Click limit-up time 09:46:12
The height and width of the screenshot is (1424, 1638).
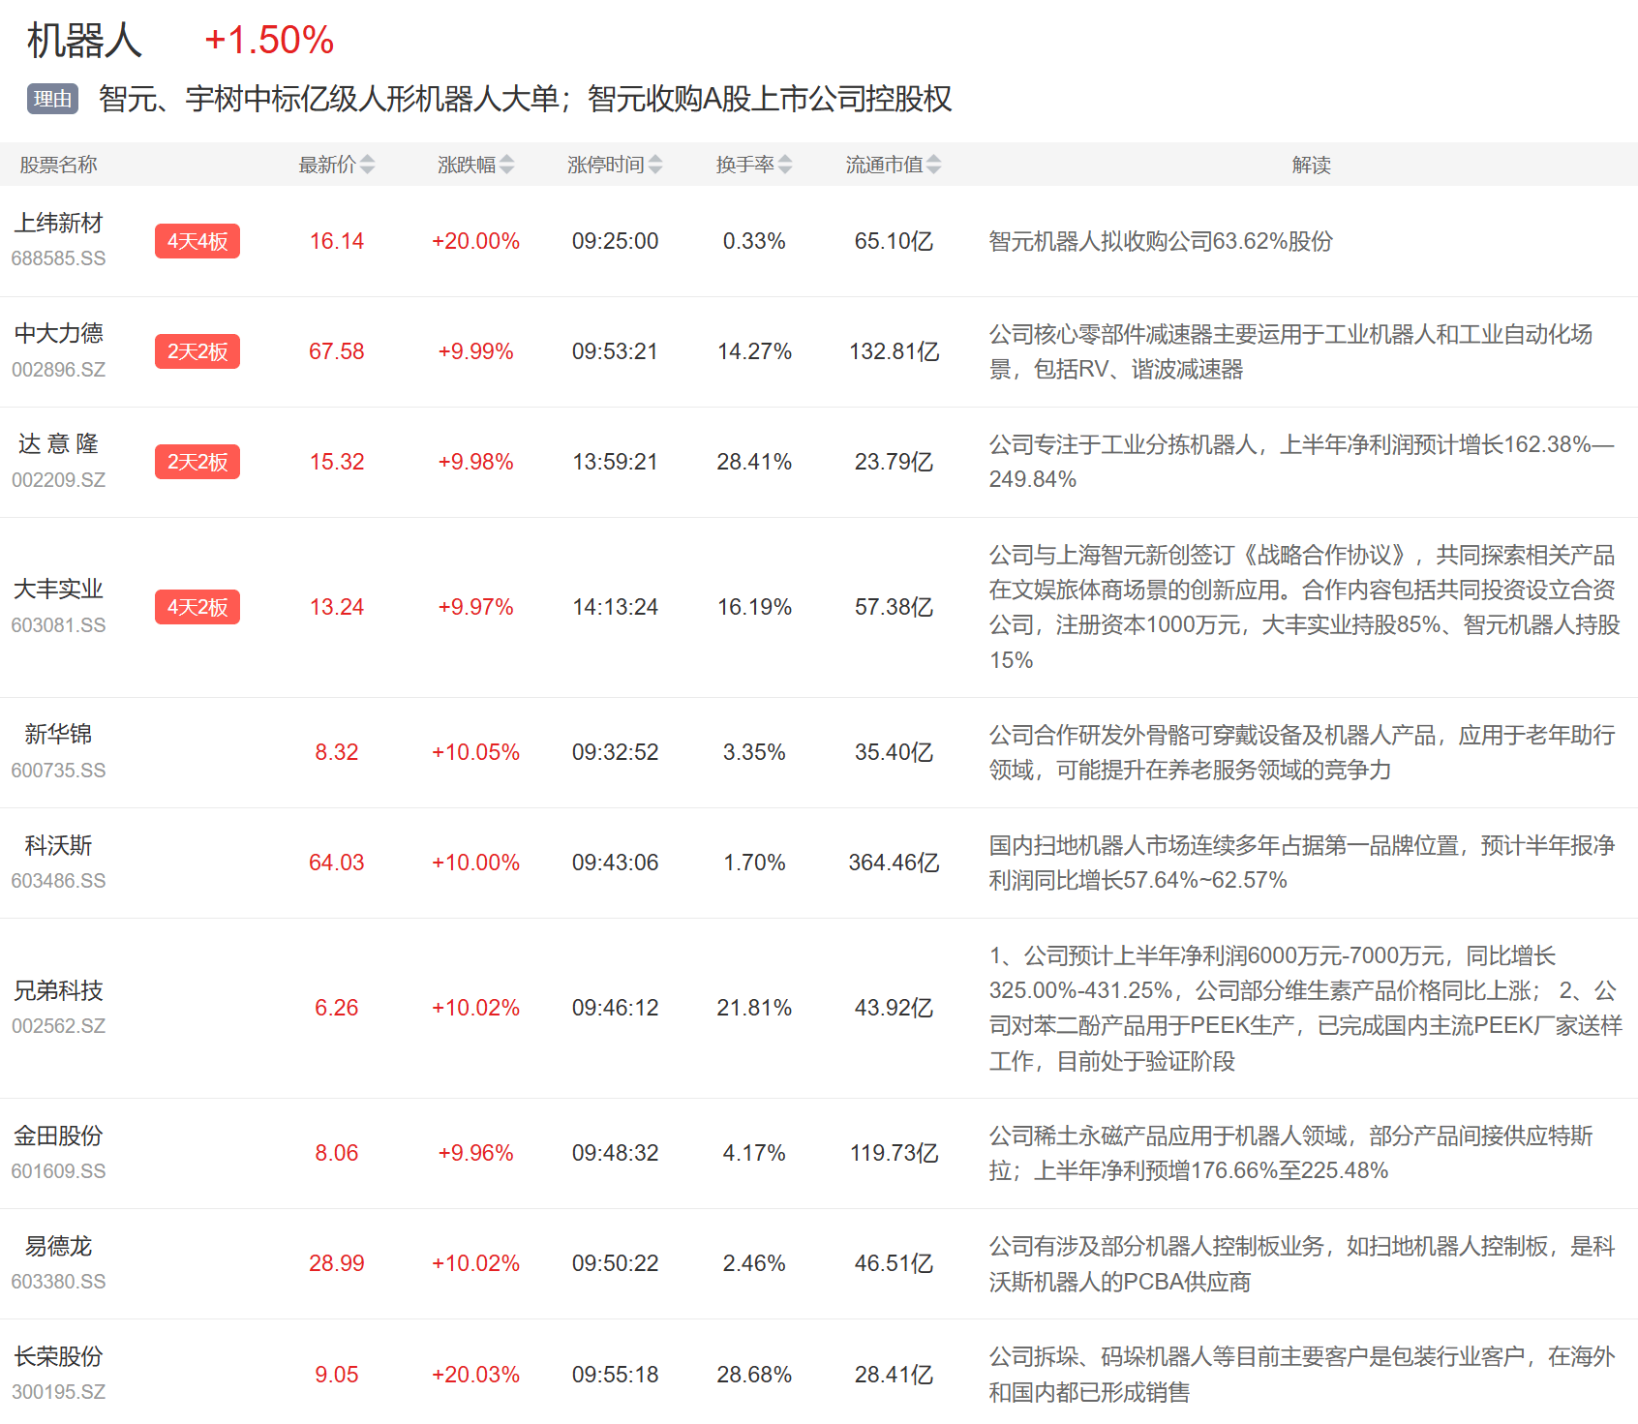[x=615, y=1008]
